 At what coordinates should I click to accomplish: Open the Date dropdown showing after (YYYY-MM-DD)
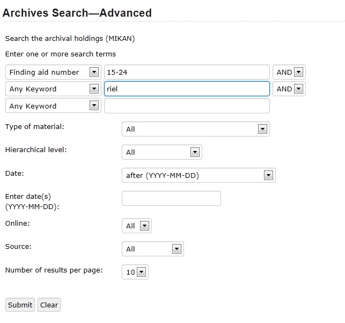(199, 175)
